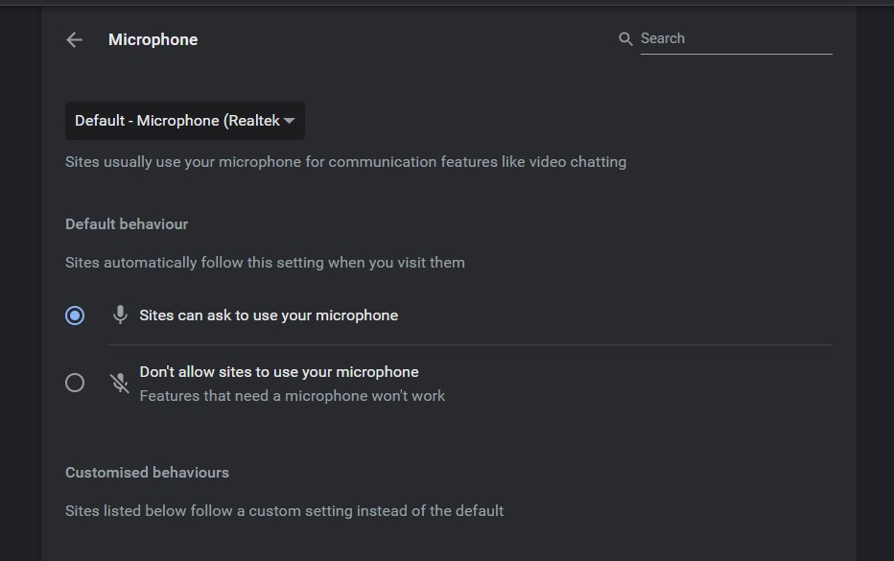
Task: Open the "Default - Microphone (Realtek" device list
Action: (177, 121)
